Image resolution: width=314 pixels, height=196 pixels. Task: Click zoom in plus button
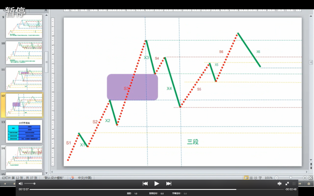tap(305, 178)
